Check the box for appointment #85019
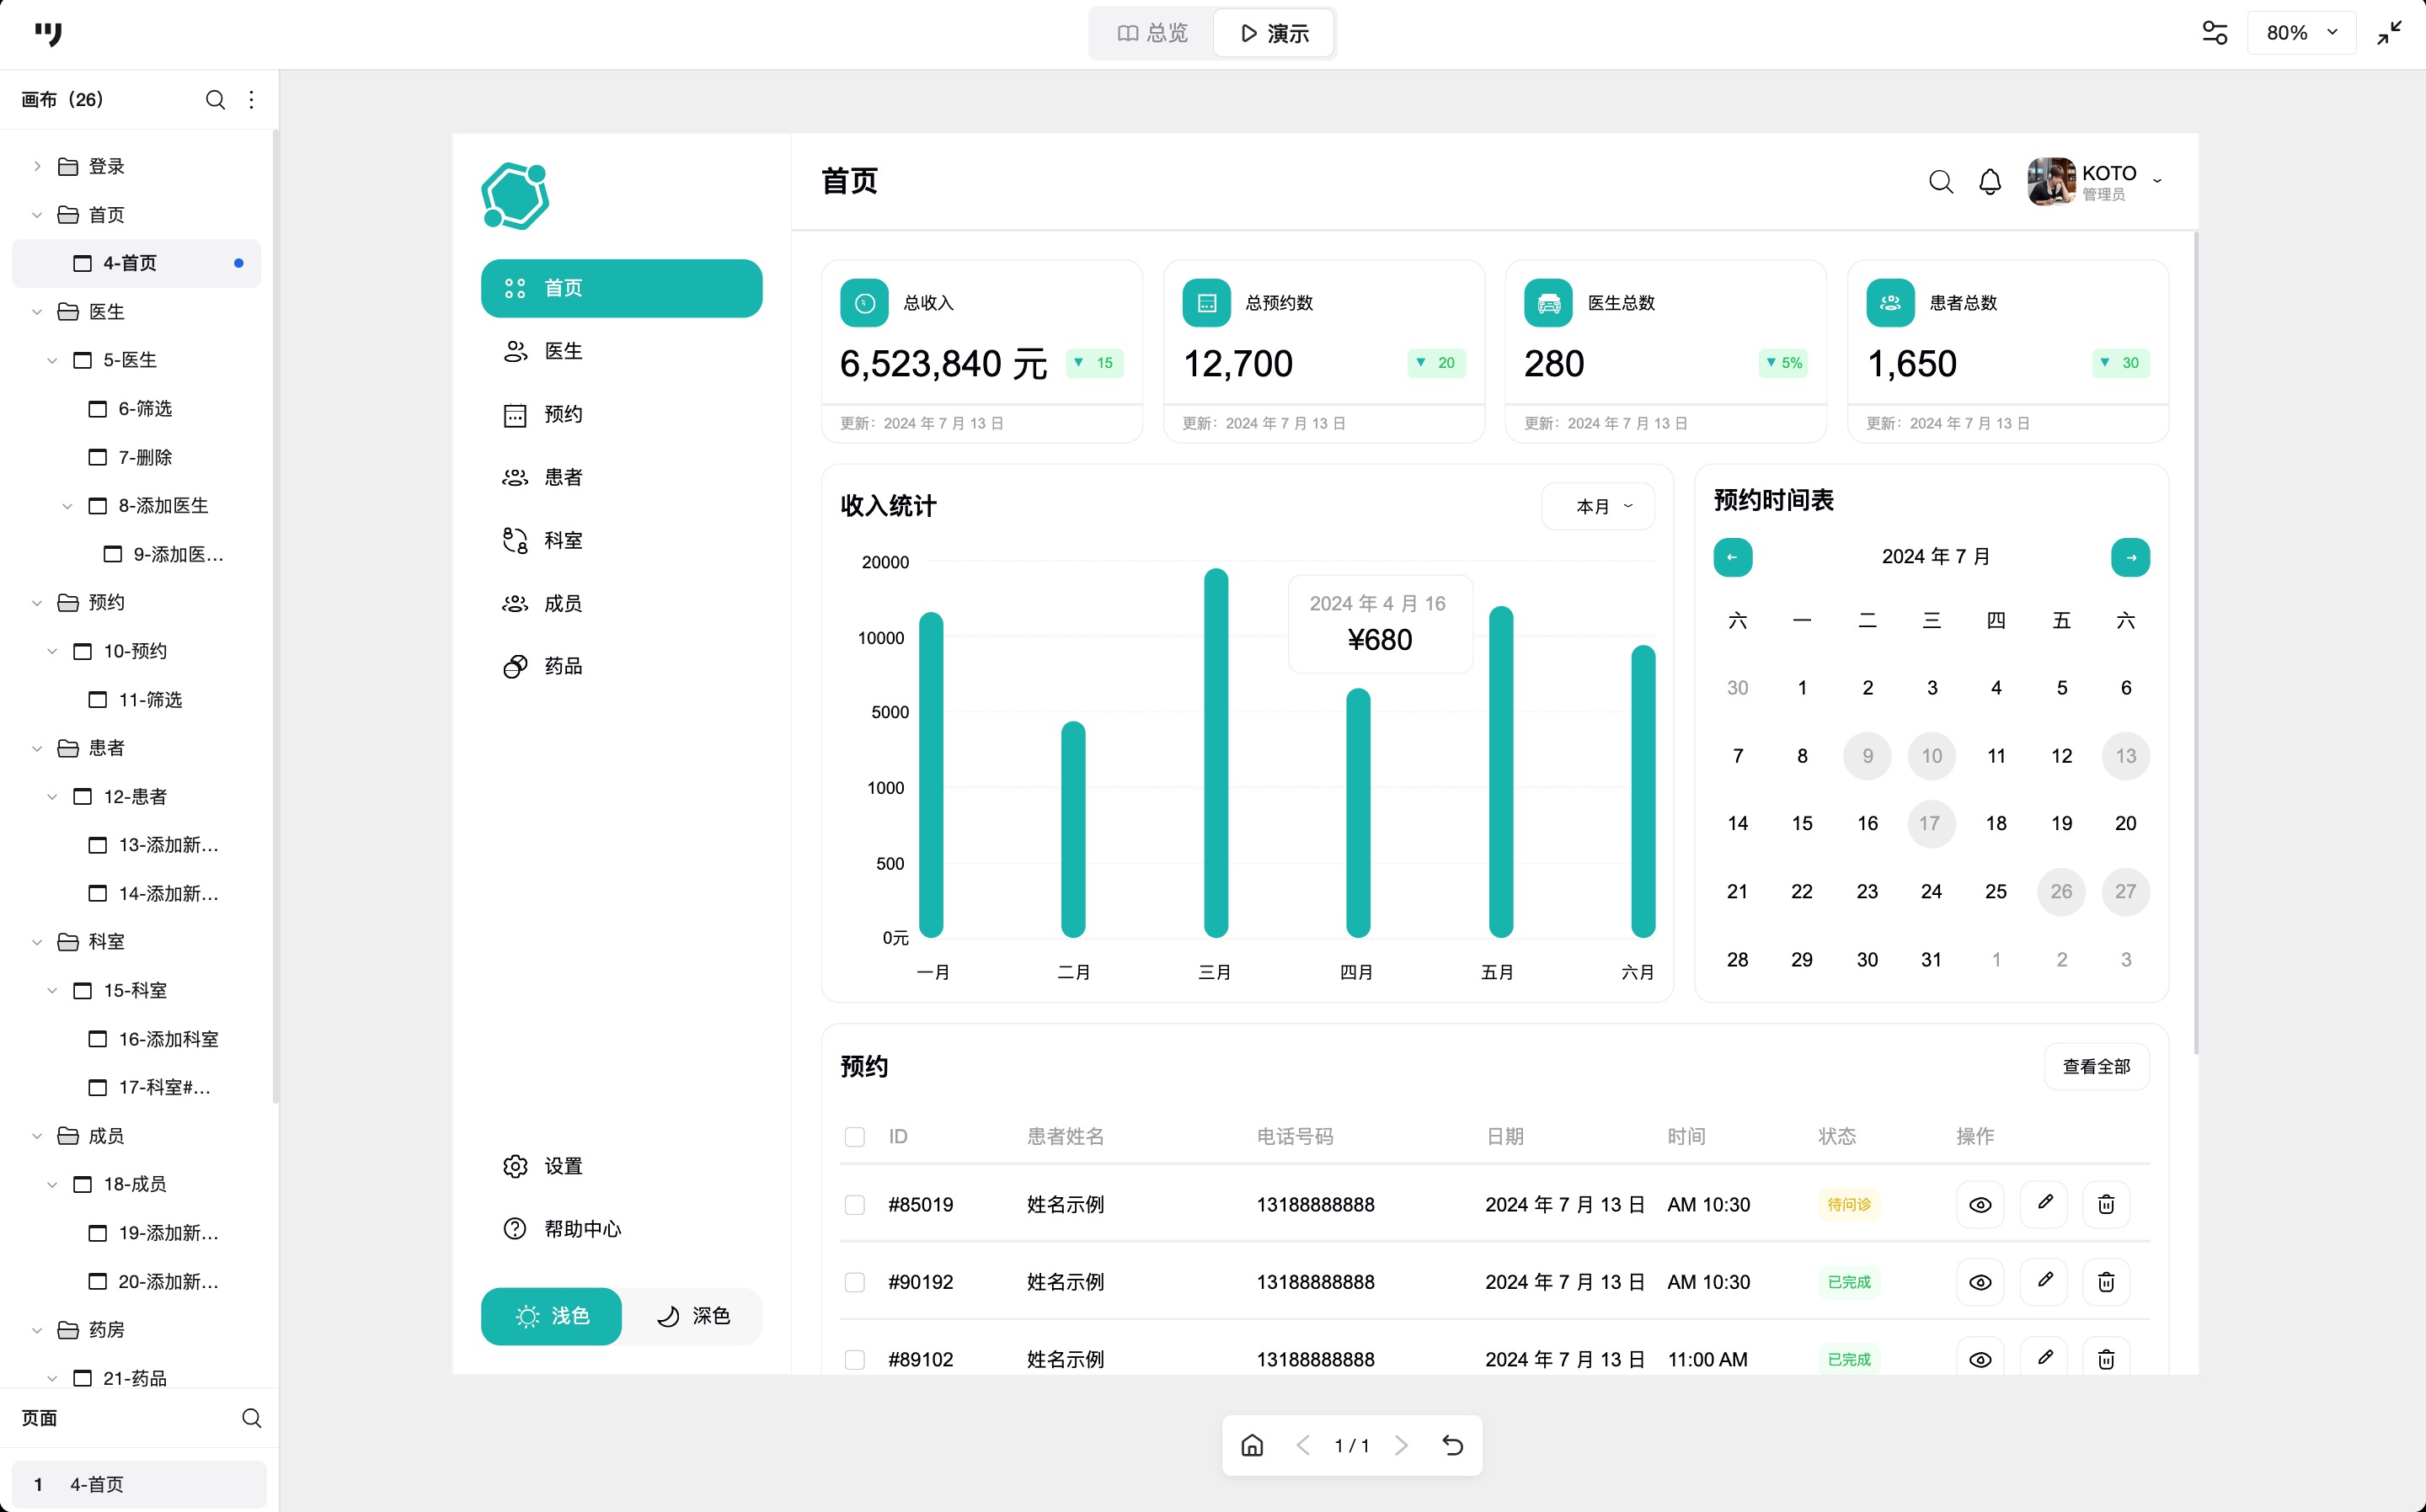Screen dimensions: 2426x1512 (854, 1205)
